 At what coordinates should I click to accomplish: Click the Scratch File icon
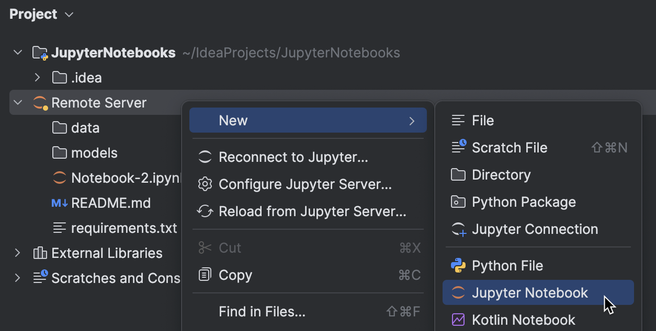click(458, 148)
